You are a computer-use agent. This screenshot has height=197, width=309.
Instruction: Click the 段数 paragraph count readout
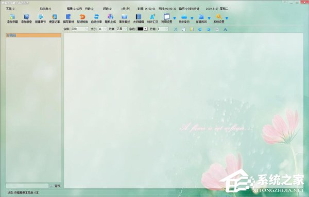coord(107,9)
